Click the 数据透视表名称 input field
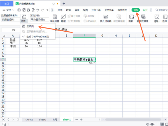 pyautogui.click(x=10, y=20)
